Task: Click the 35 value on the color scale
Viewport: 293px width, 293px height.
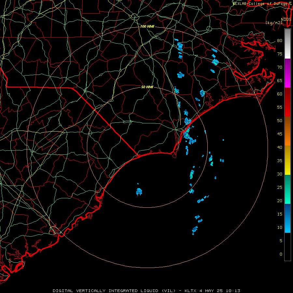Action: click(x=280, y=161)
